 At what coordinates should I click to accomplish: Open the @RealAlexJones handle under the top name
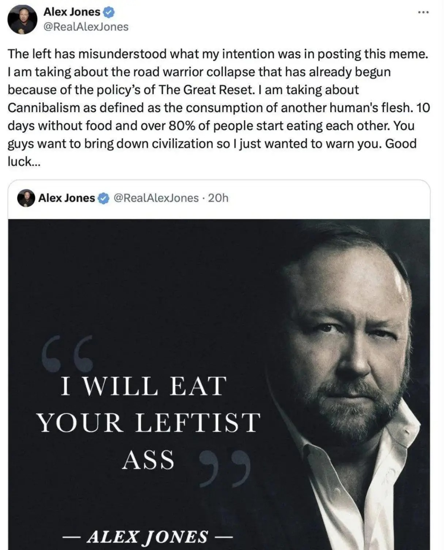(86, 27)
